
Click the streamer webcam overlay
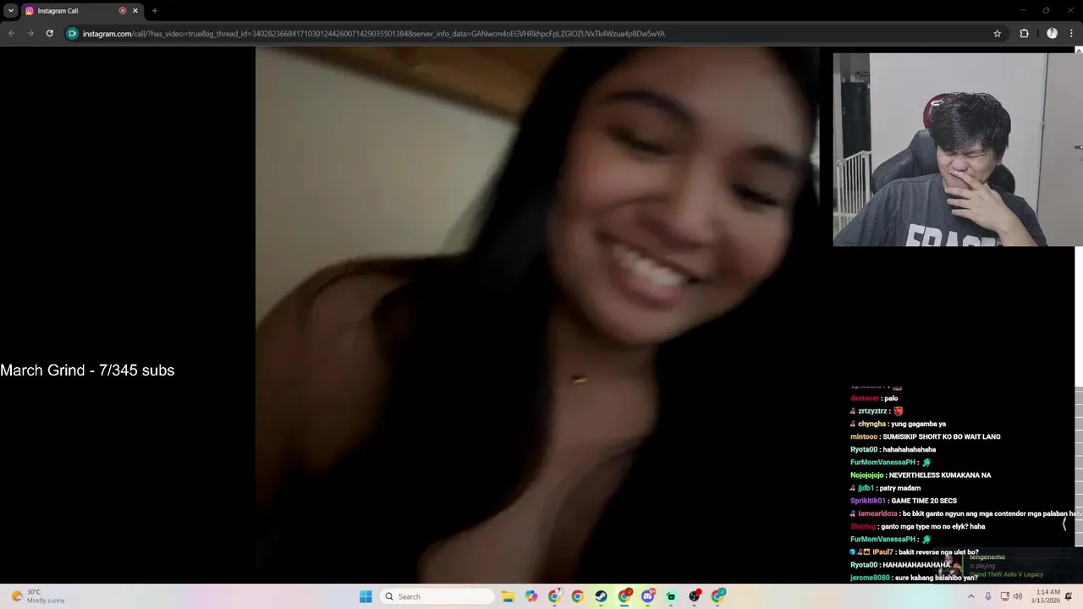click(x=958, y=150)
